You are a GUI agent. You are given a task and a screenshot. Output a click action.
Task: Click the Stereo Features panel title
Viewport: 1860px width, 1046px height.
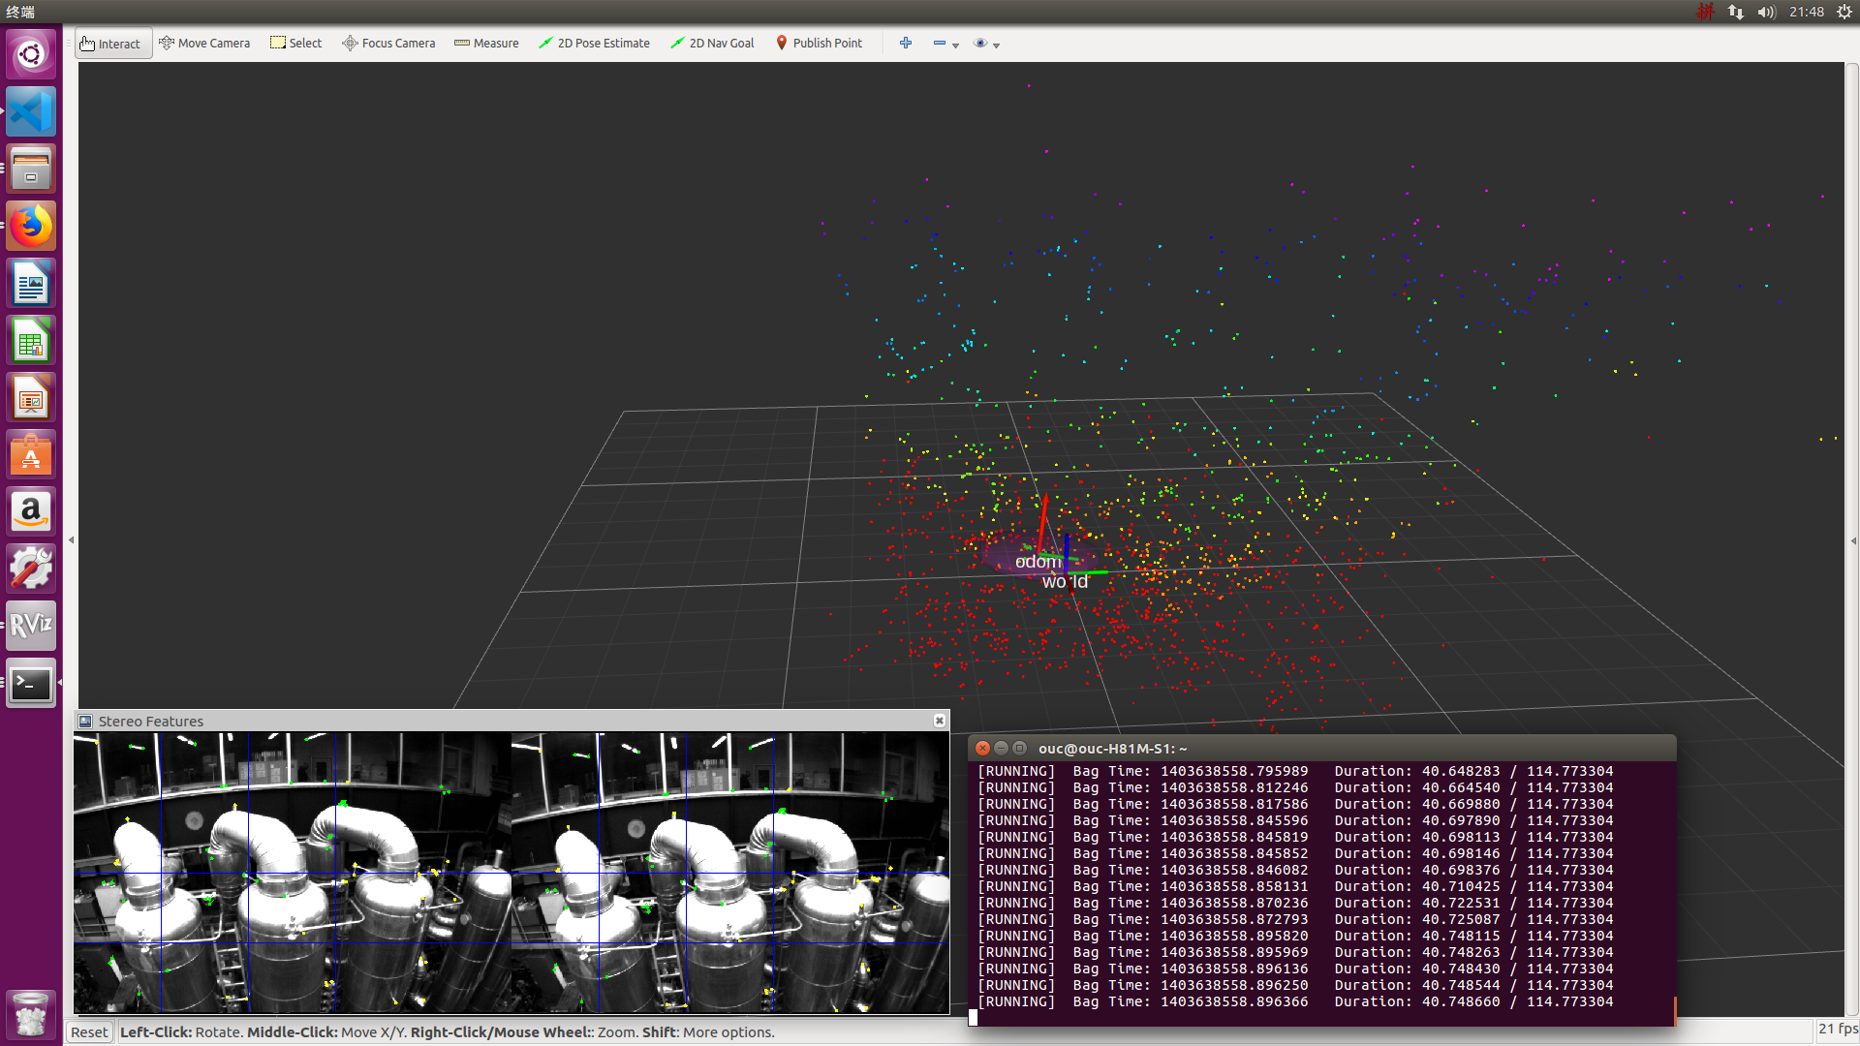(x=151, y=722)
